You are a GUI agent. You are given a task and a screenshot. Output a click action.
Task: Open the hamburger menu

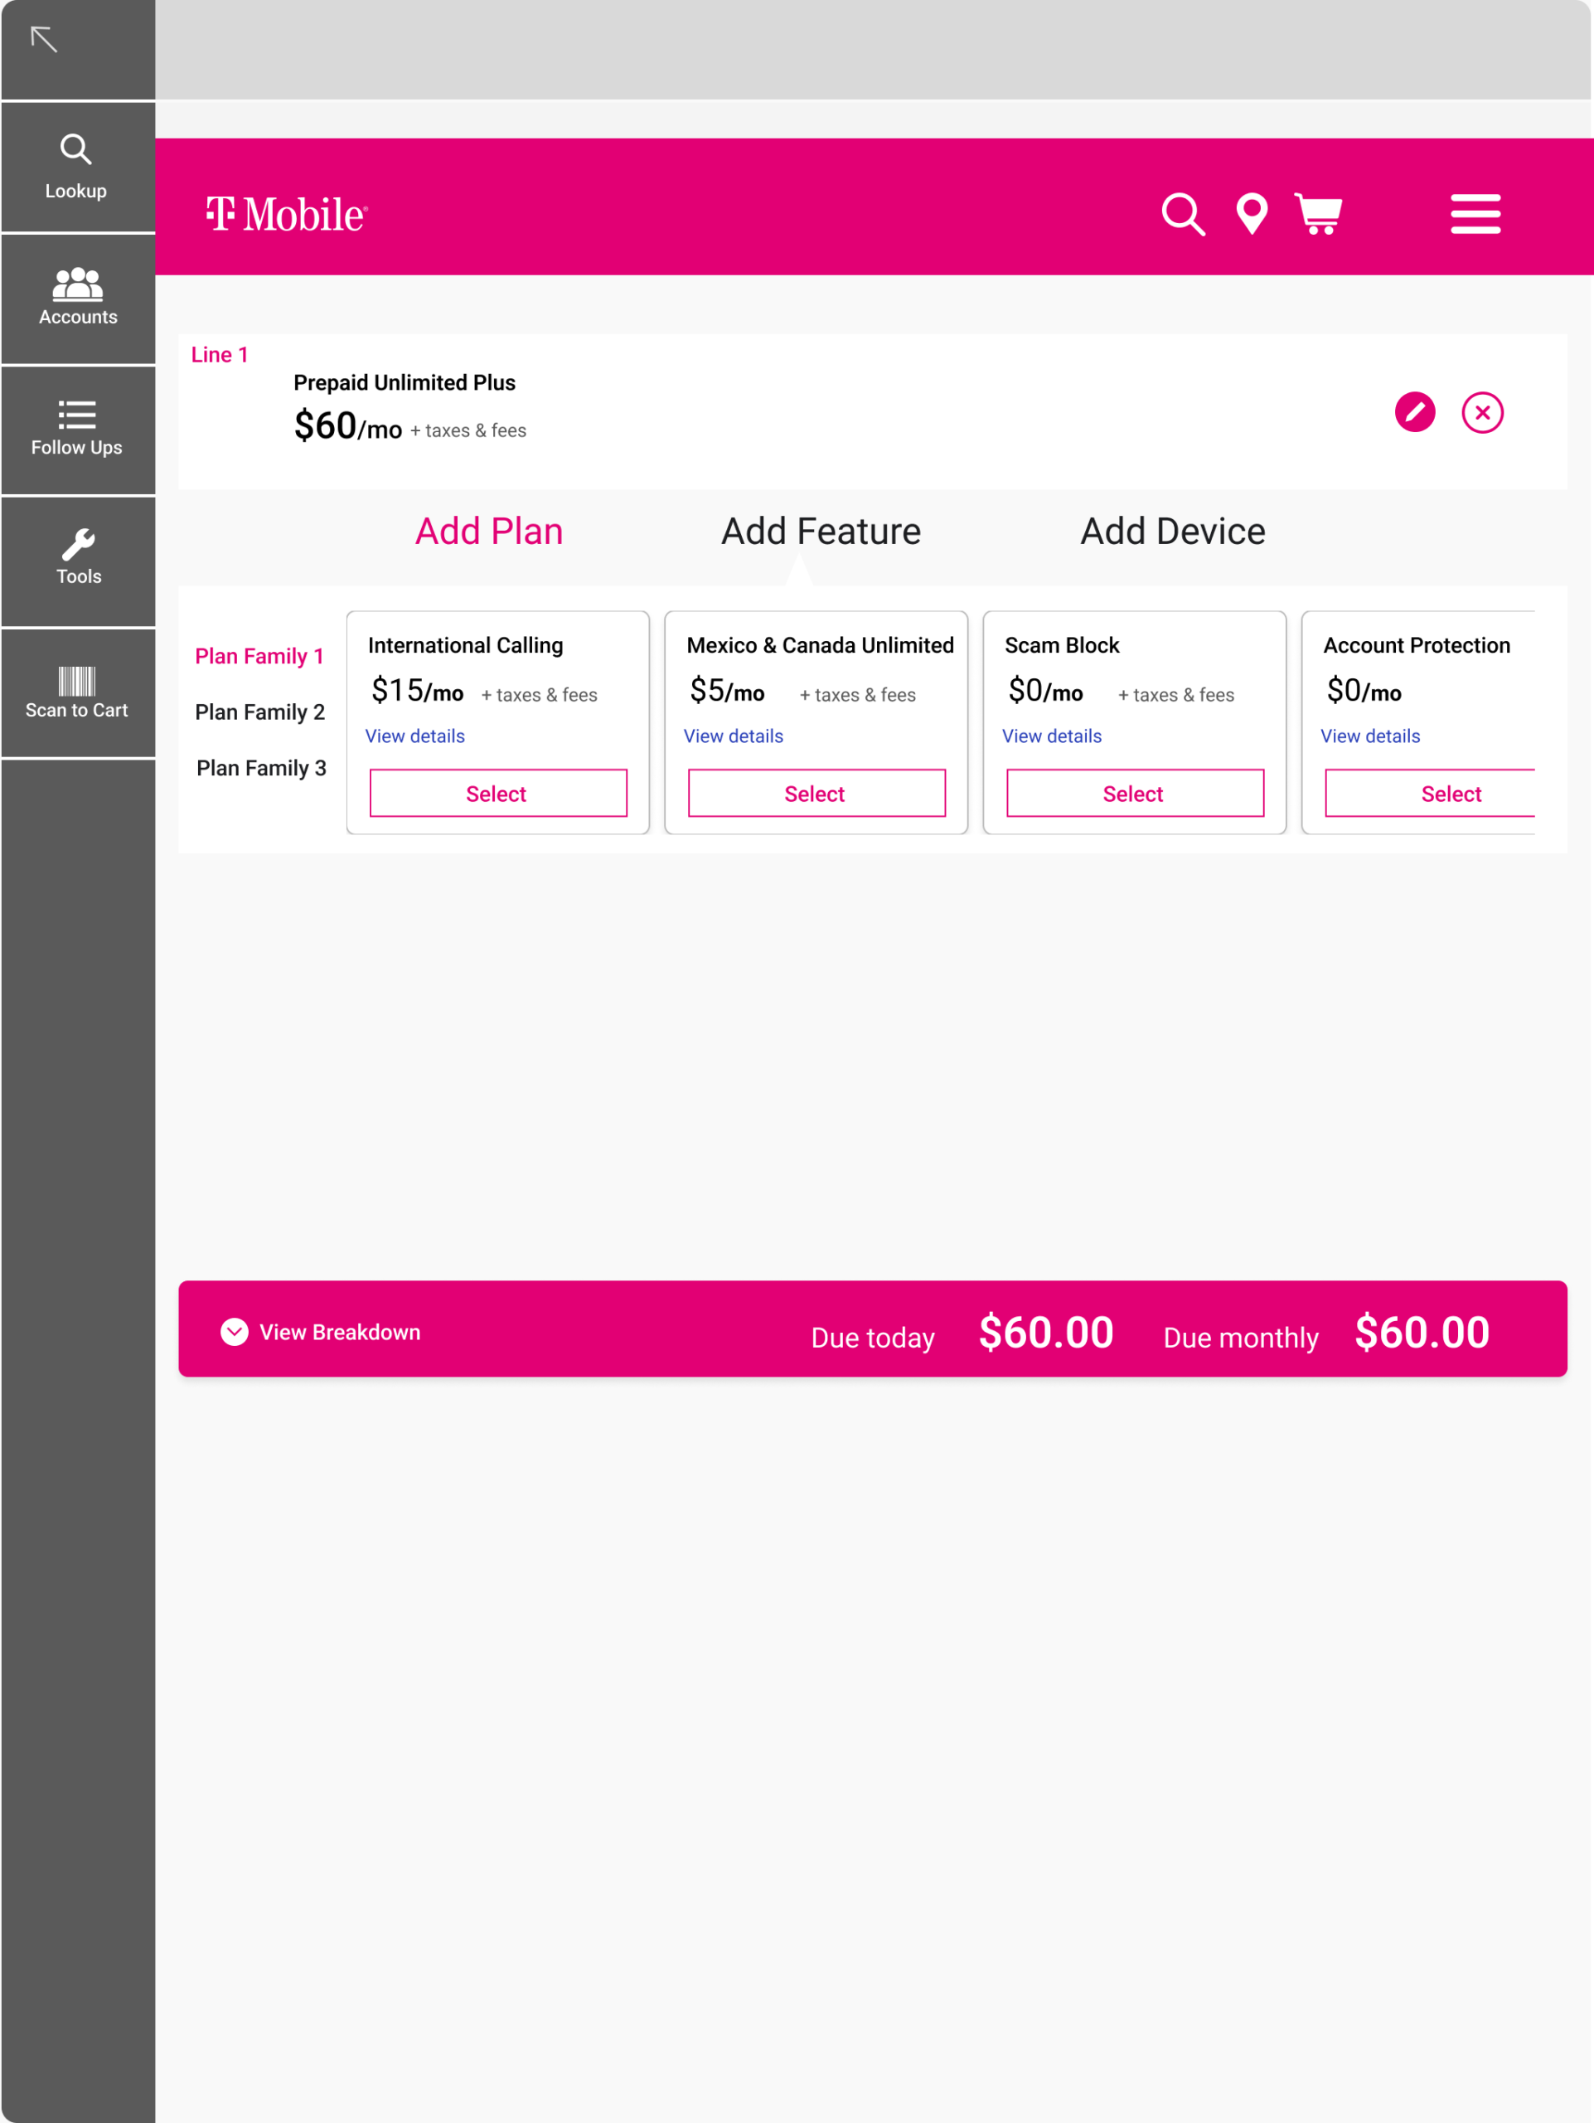click(x=1475, y=214)
